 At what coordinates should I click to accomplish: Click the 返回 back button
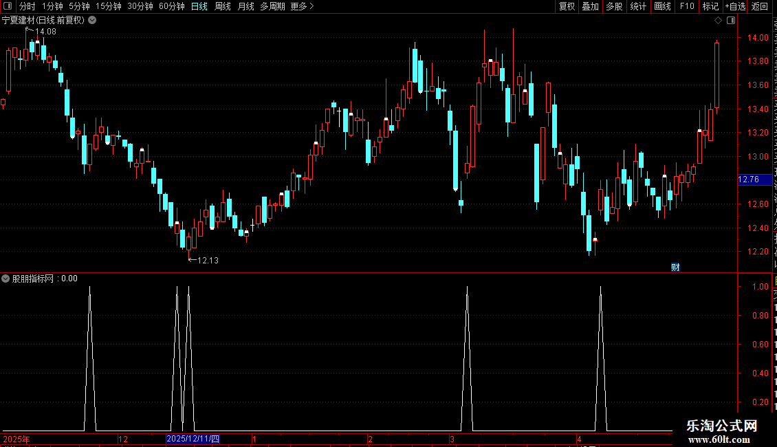760,6
